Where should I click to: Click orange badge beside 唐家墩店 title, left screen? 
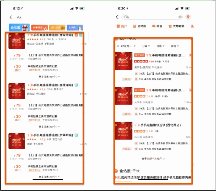point(76,35)
